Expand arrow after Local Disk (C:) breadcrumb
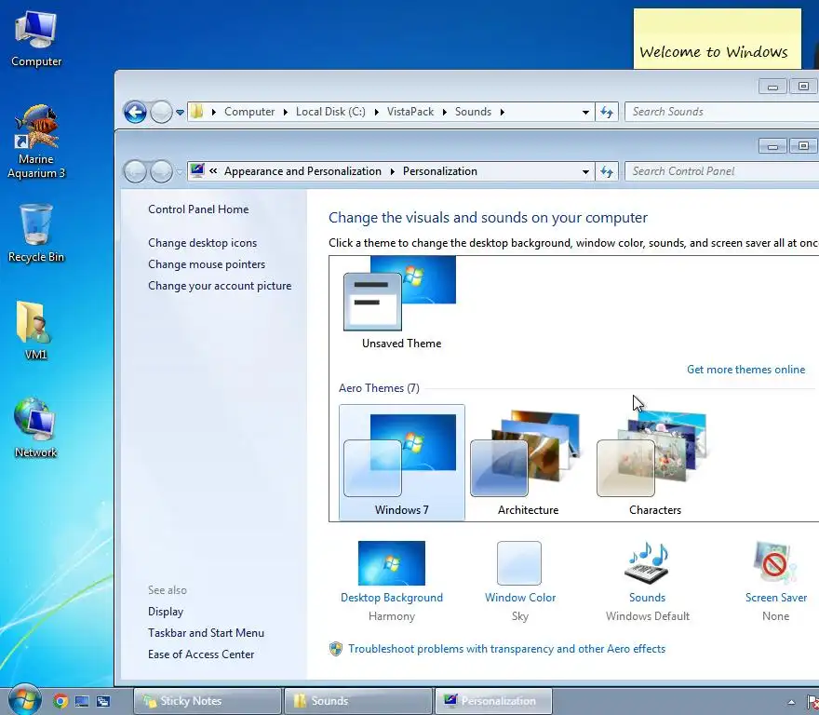 point(376,112)
